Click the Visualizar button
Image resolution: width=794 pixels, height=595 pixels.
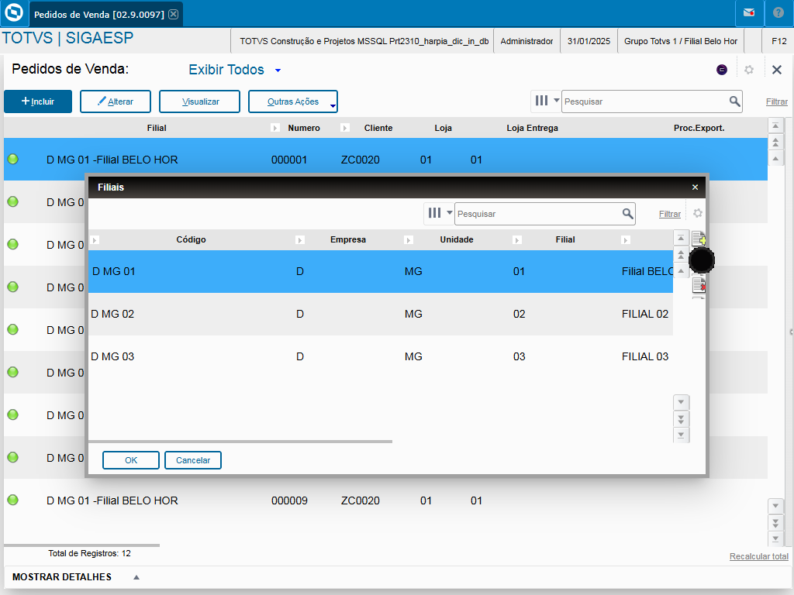tap(199, 101)
